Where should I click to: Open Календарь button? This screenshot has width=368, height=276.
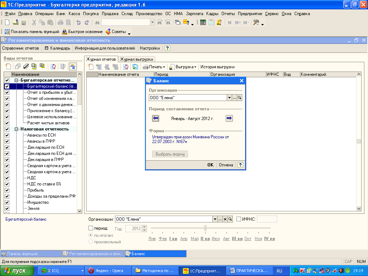point(57,48)
